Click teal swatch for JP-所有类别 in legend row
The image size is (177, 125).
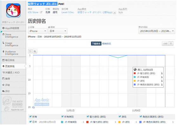pyautogui.click(x=62, y=122)
